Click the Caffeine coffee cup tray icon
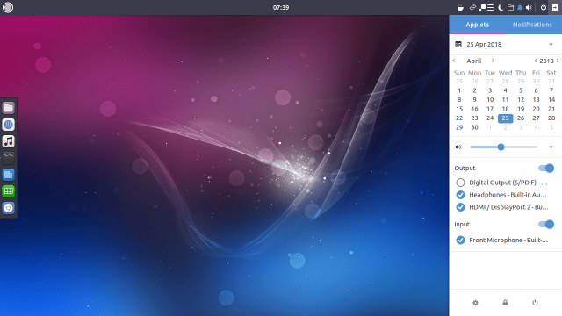Viewport: 562px width, 316px height. tap(460, 8)
